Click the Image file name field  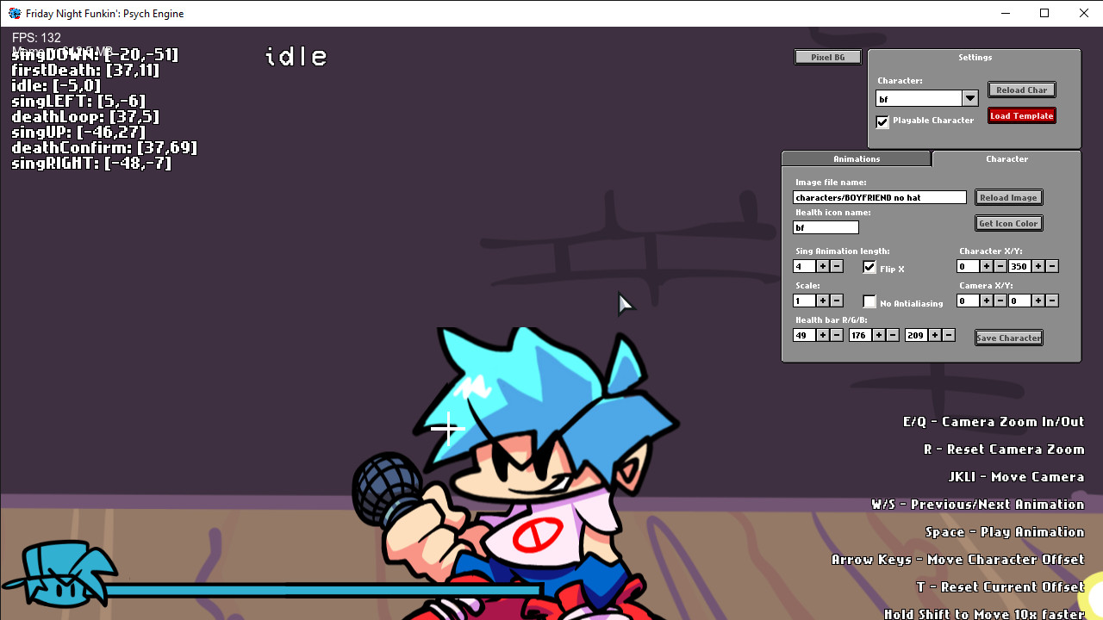pos(879,198)
